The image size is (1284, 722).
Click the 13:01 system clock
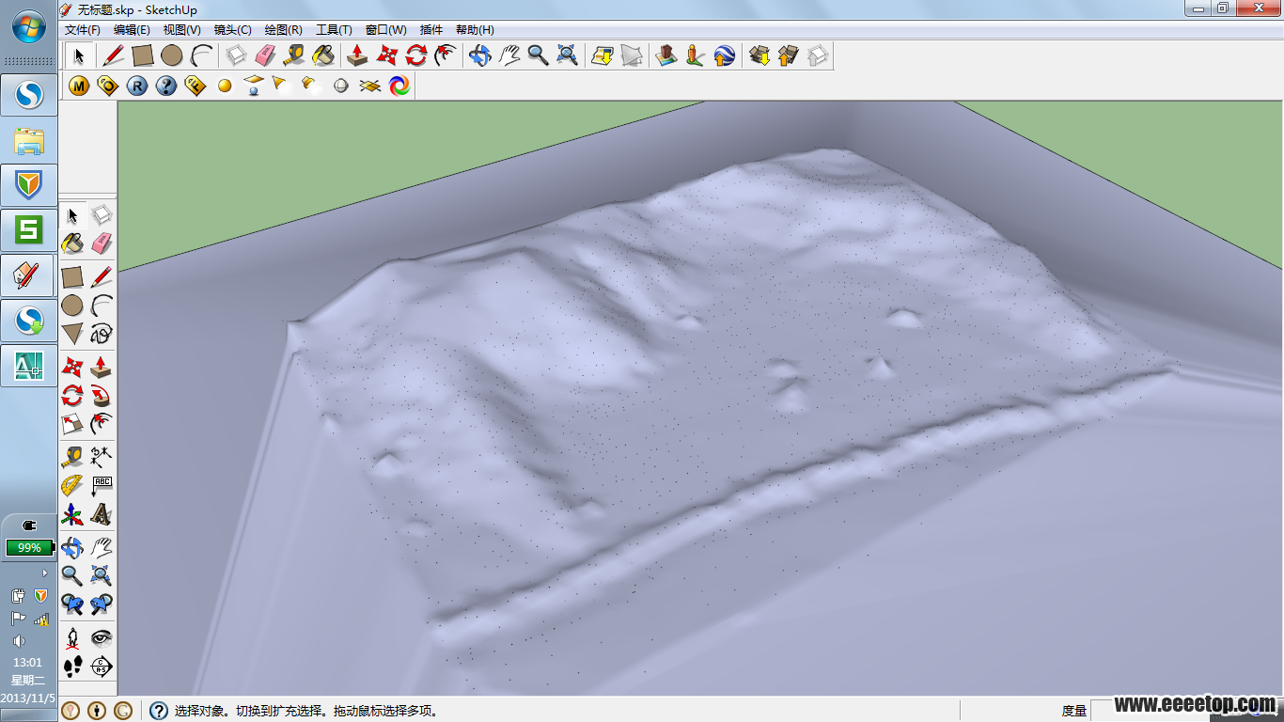[28, 663]
